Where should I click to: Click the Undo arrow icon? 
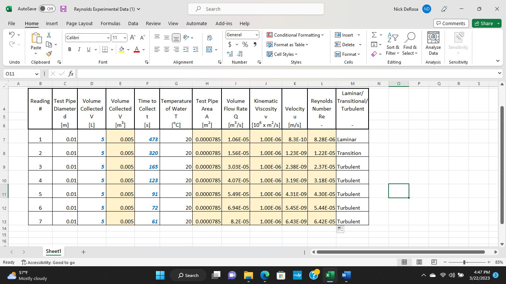[11, 35]
